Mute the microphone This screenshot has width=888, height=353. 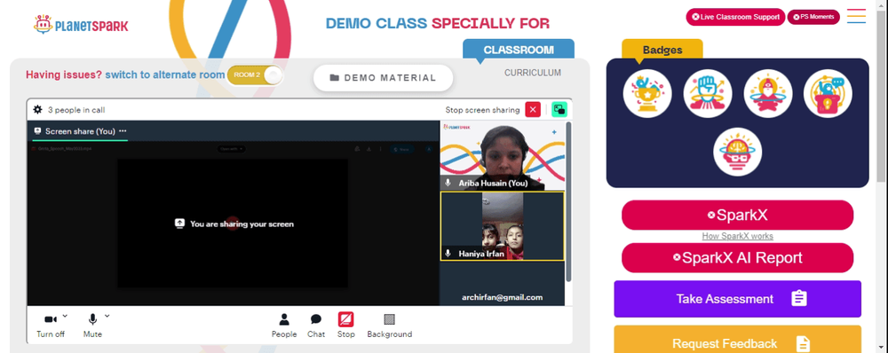92,326
